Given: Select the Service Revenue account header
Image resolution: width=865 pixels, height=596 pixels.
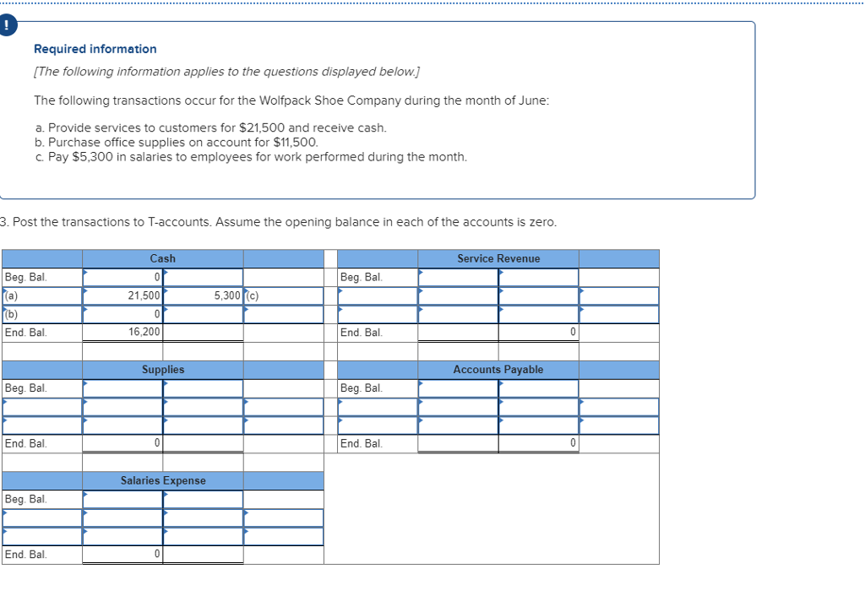Looking at the screenshot, I should point(498,258).
